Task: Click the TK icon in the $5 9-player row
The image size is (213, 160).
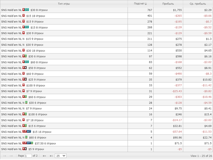Action: (25, 149)
